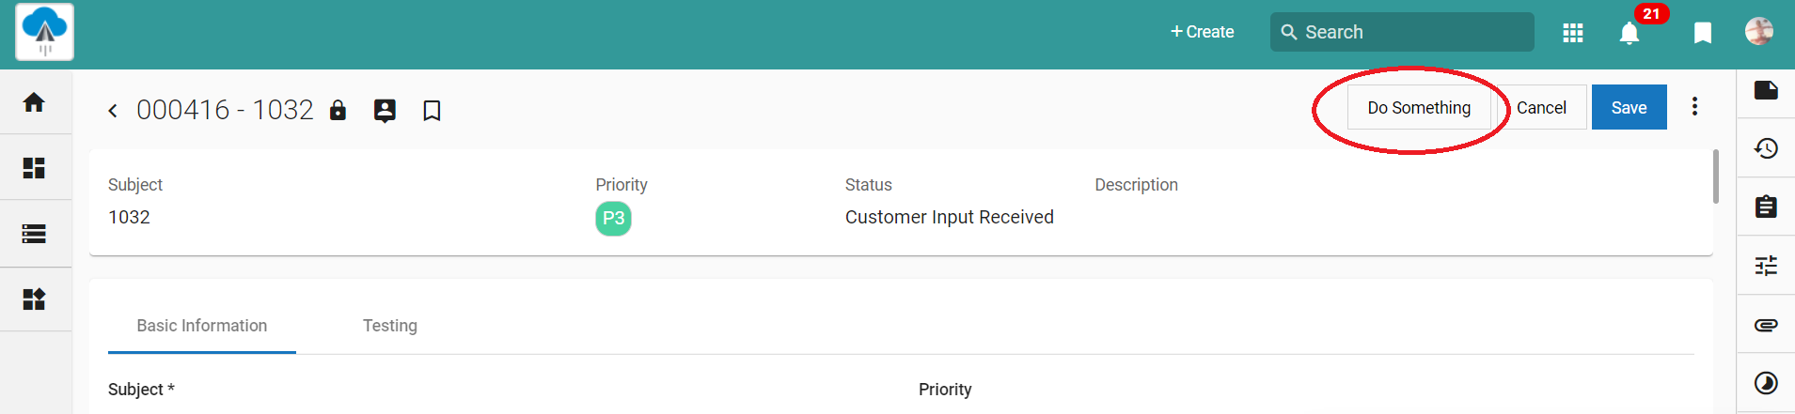Image resolution: width=1795 pixels, height=414 pixels.
Task: Open the dashboard icon in left sidebar
Action: pos(34,167)
